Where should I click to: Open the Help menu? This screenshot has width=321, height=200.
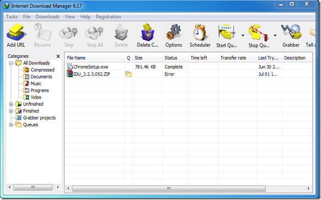pos(85,17)
